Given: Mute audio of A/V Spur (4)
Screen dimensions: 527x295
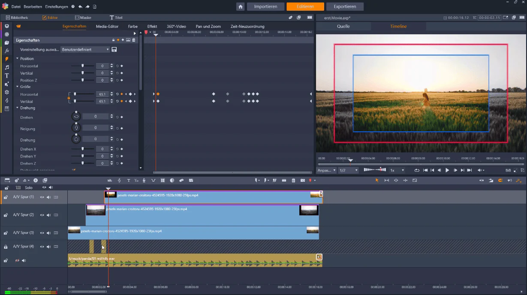Looking at the screenshot, I should [48, 247].
